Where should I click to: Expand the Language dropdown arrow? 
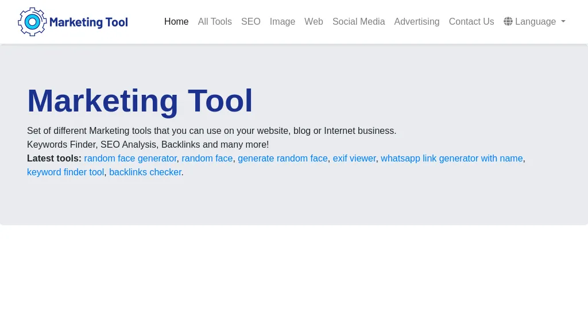563,21
